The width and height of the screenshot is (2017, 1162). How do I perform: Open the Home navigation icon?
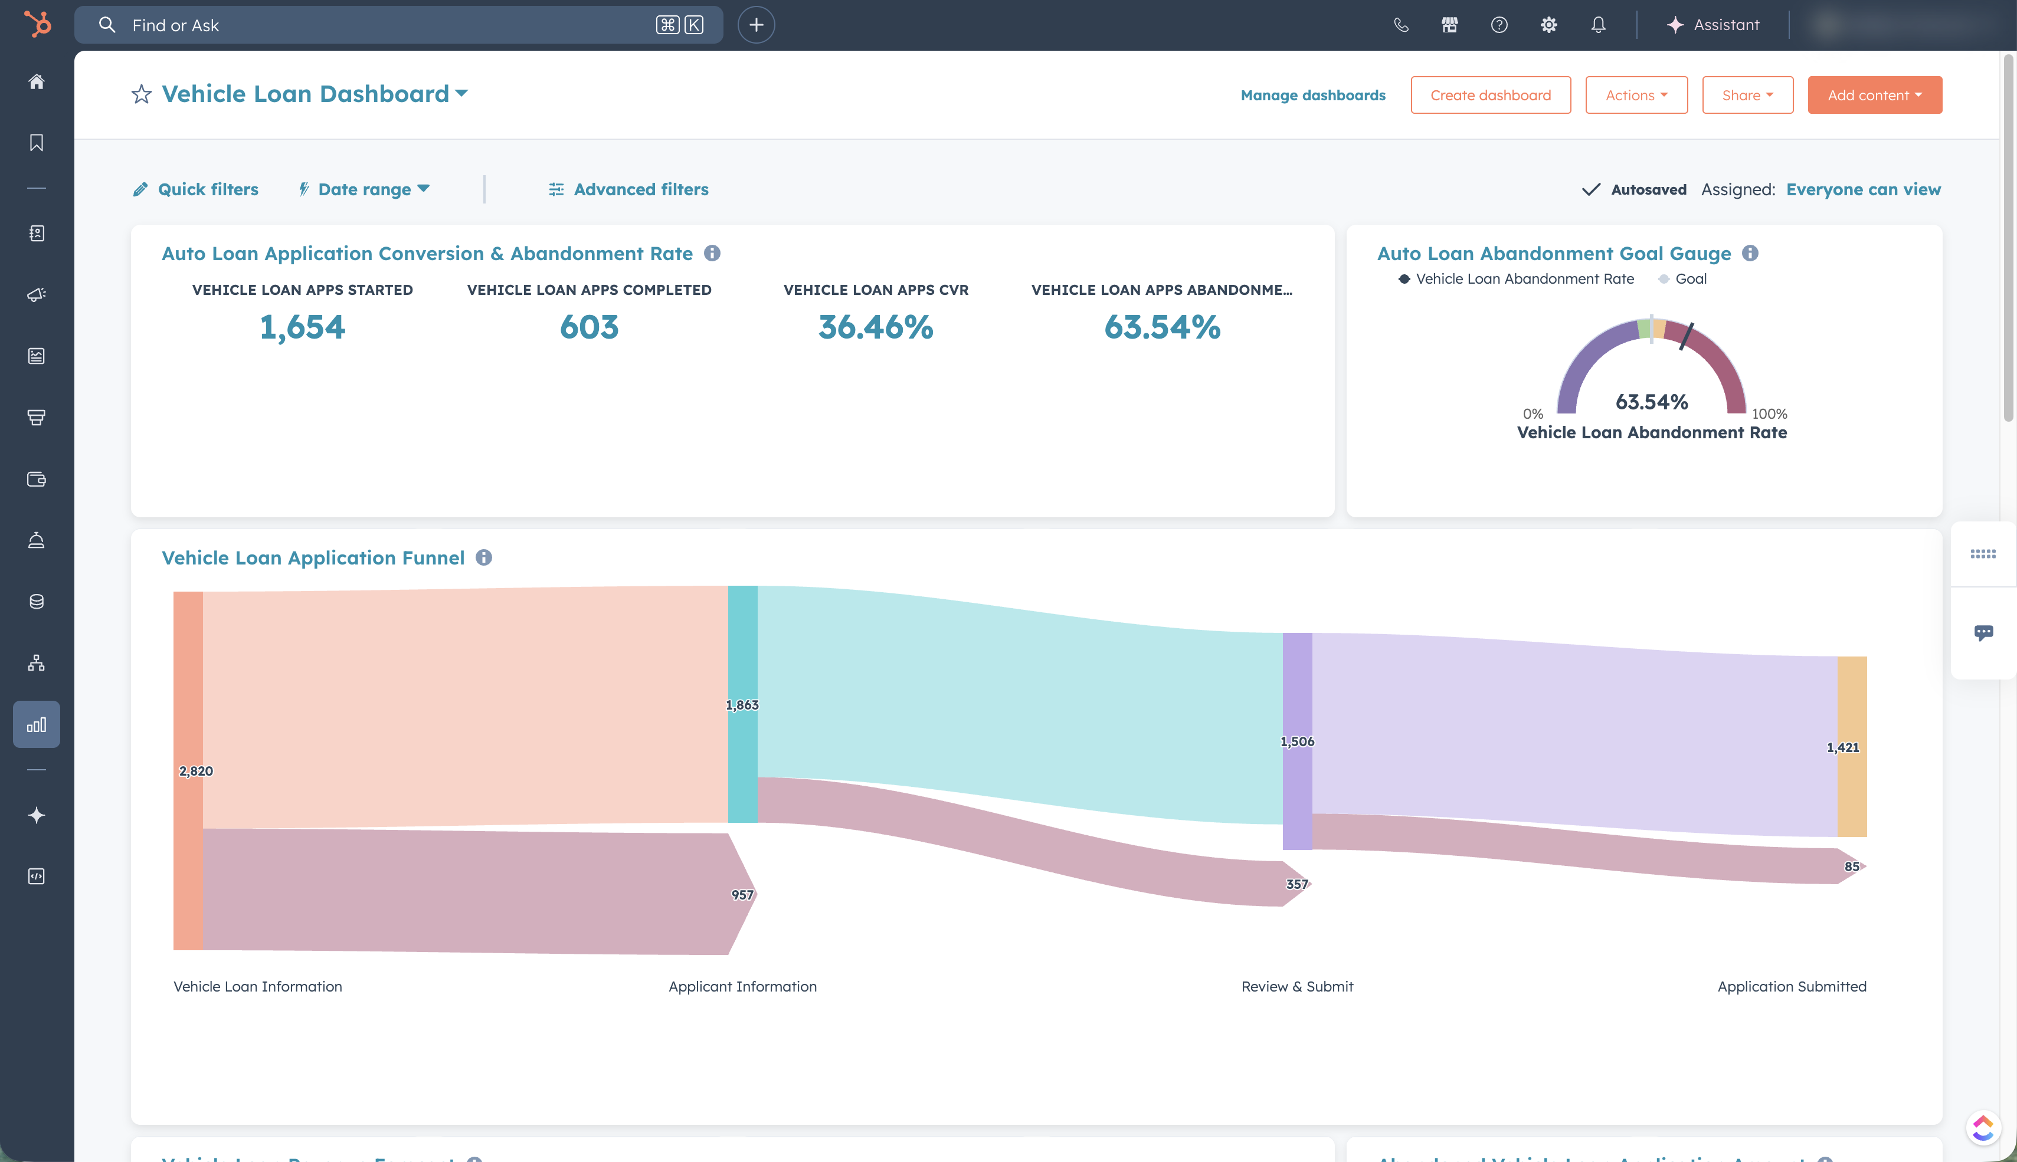click(x=36, y=82)
